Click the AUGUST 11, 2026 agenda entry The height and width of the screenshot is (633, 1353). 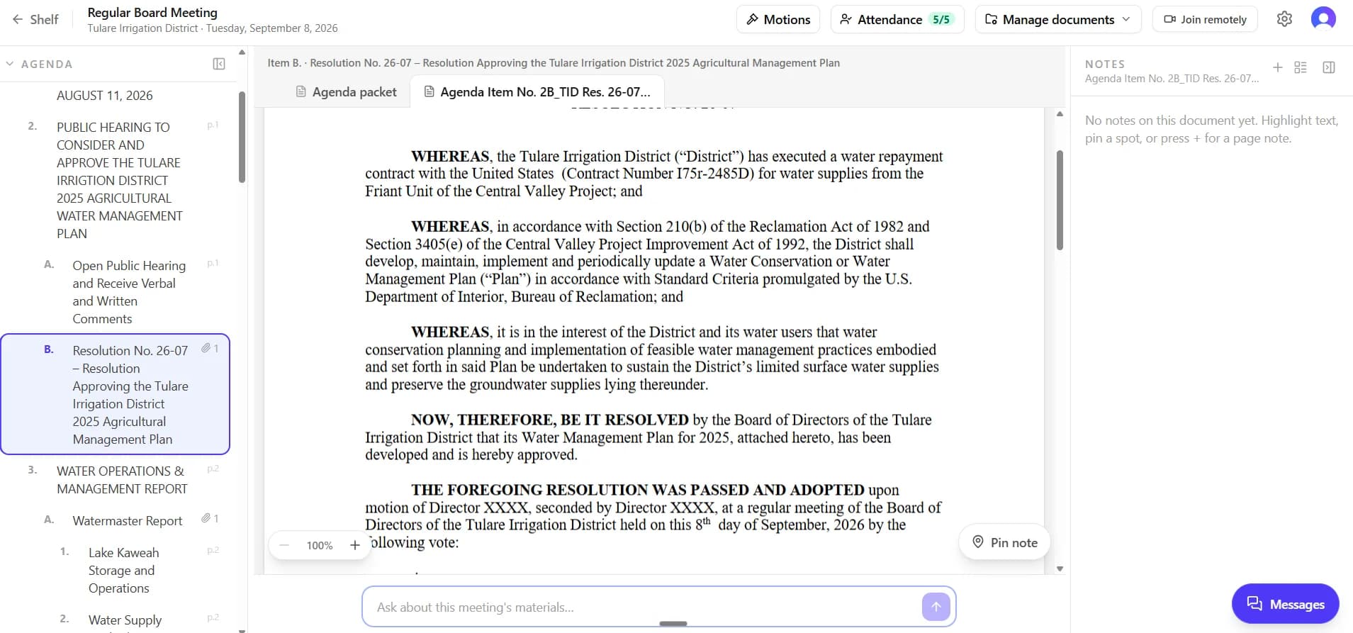click(x=105, y=96)
